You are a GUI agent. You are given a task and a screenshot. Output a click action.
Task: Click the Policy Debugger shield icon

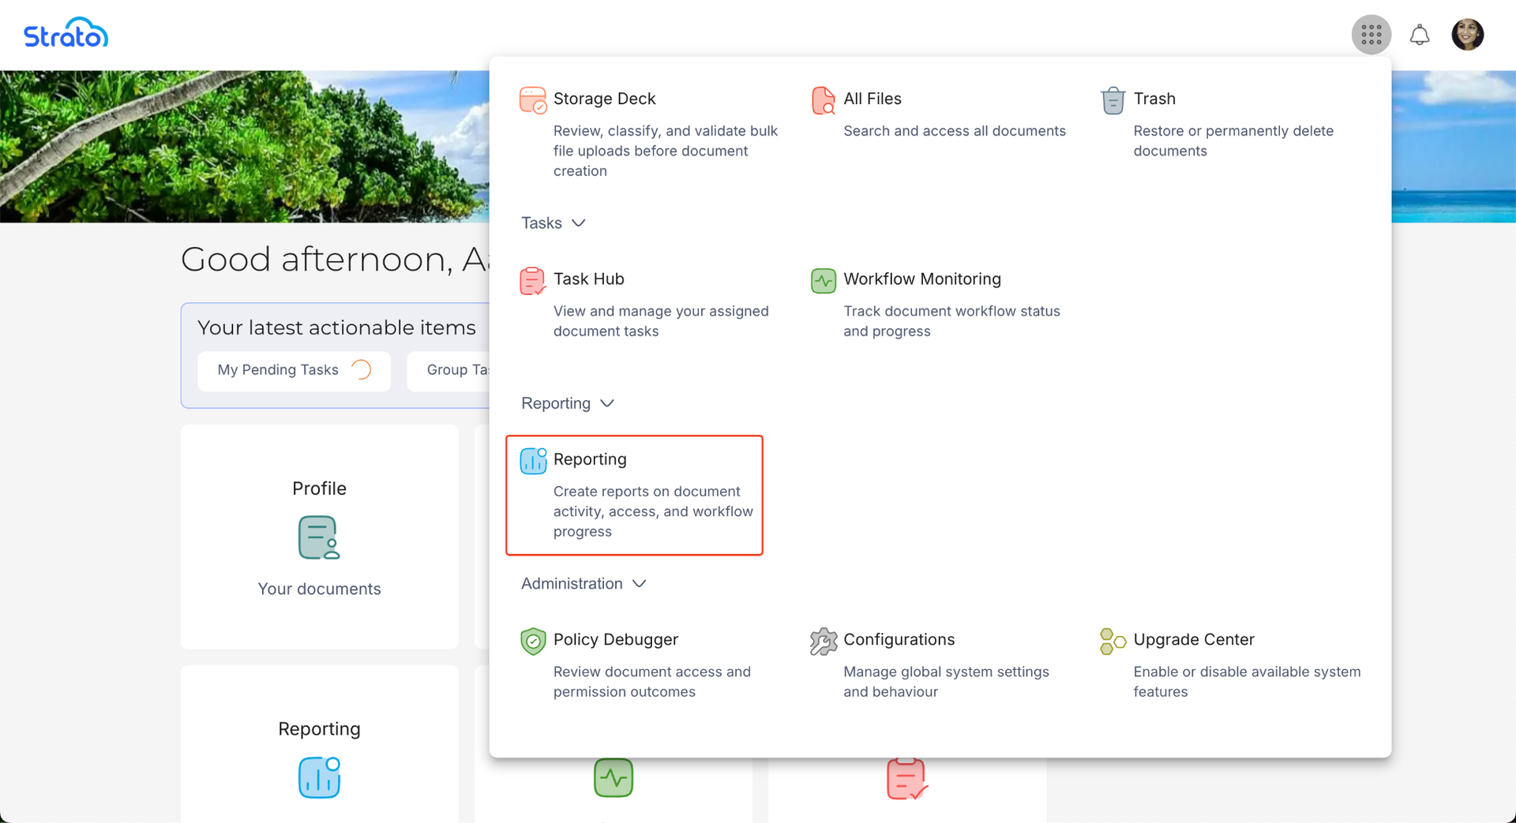coord(533,641)
